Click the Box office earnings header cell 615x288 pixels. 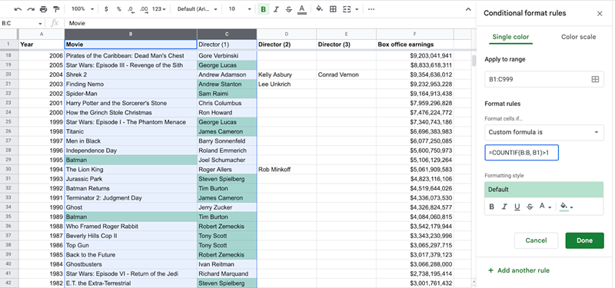click(415, 45)
